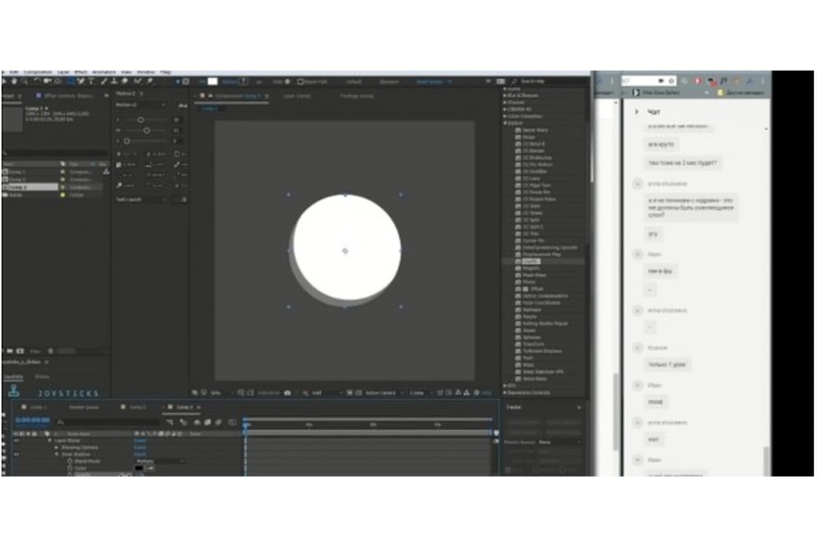Select the Puppet Pin tool
This screenshot has height=547, width=821.
pos(150,81)
